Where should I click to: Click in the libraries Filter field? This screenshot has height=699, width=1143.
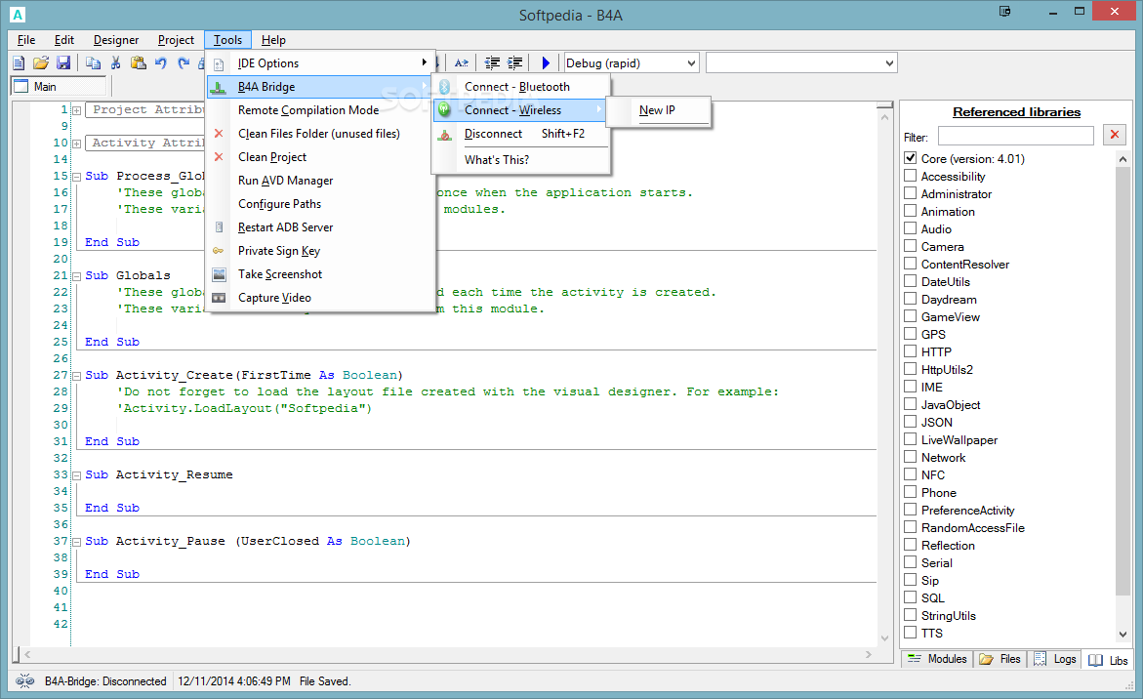click(1015, 136)
